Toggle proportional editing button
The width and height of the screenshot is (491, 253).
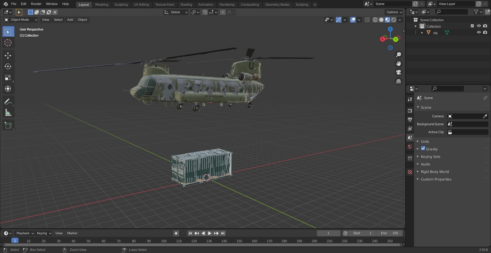point(223,12)
